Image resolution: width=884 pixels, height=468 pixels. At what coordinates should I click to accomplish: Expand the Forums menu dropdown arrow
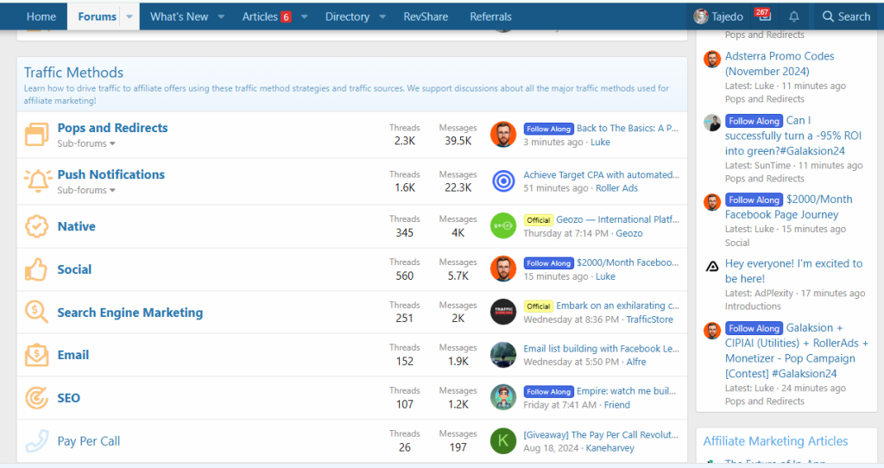tap(129, 16)
